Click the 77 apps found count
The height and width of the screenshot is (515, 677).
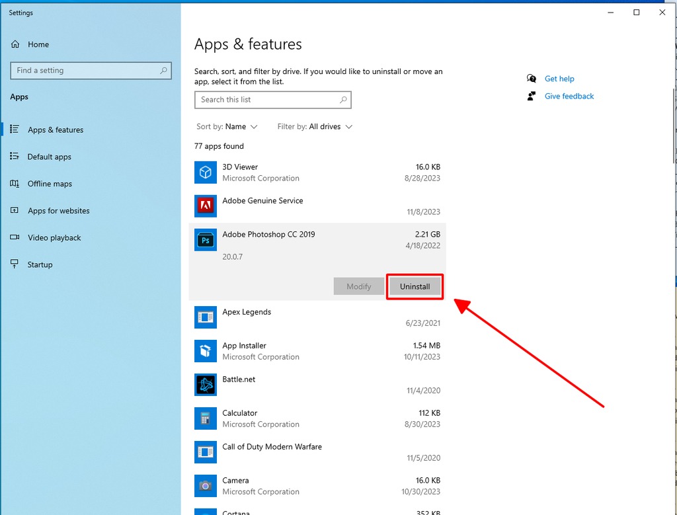click(x=219, y=146)
